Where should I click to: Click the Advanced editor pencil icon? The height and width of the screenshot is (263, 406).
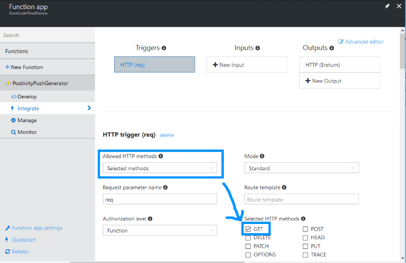click(x=341, y=42)
